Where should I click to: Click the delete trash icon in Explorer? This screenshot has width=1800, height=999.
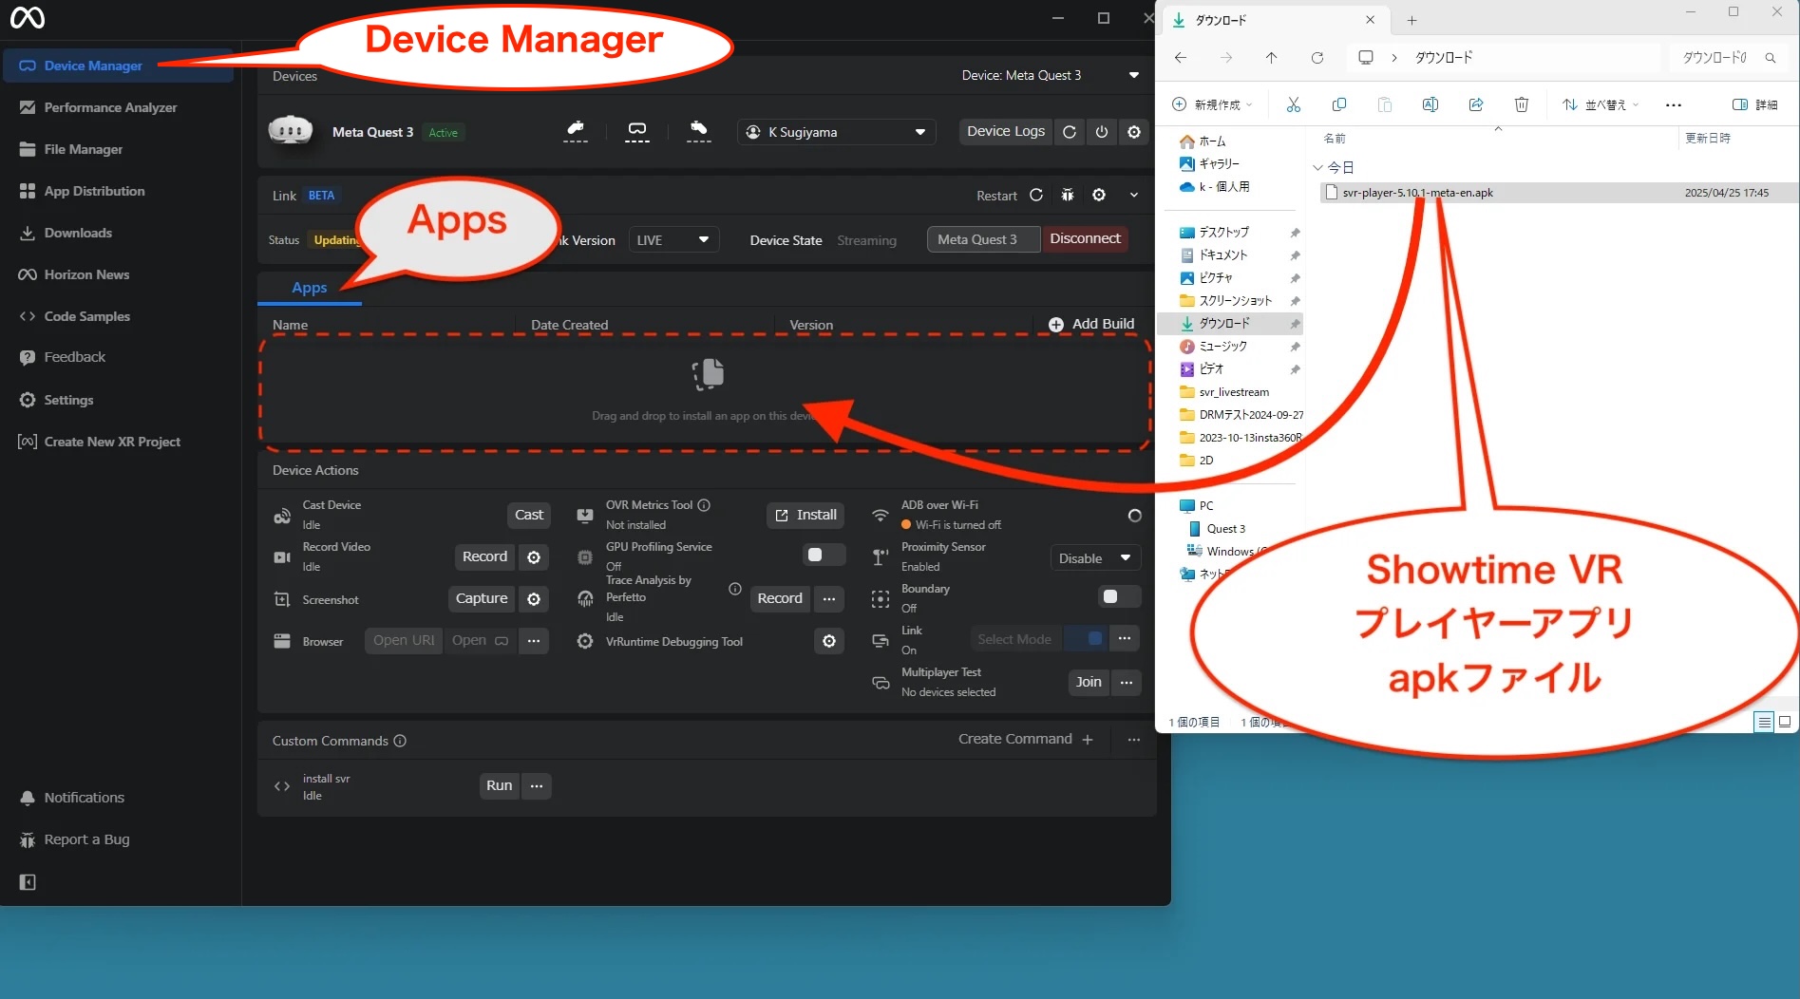(1521, 104)
